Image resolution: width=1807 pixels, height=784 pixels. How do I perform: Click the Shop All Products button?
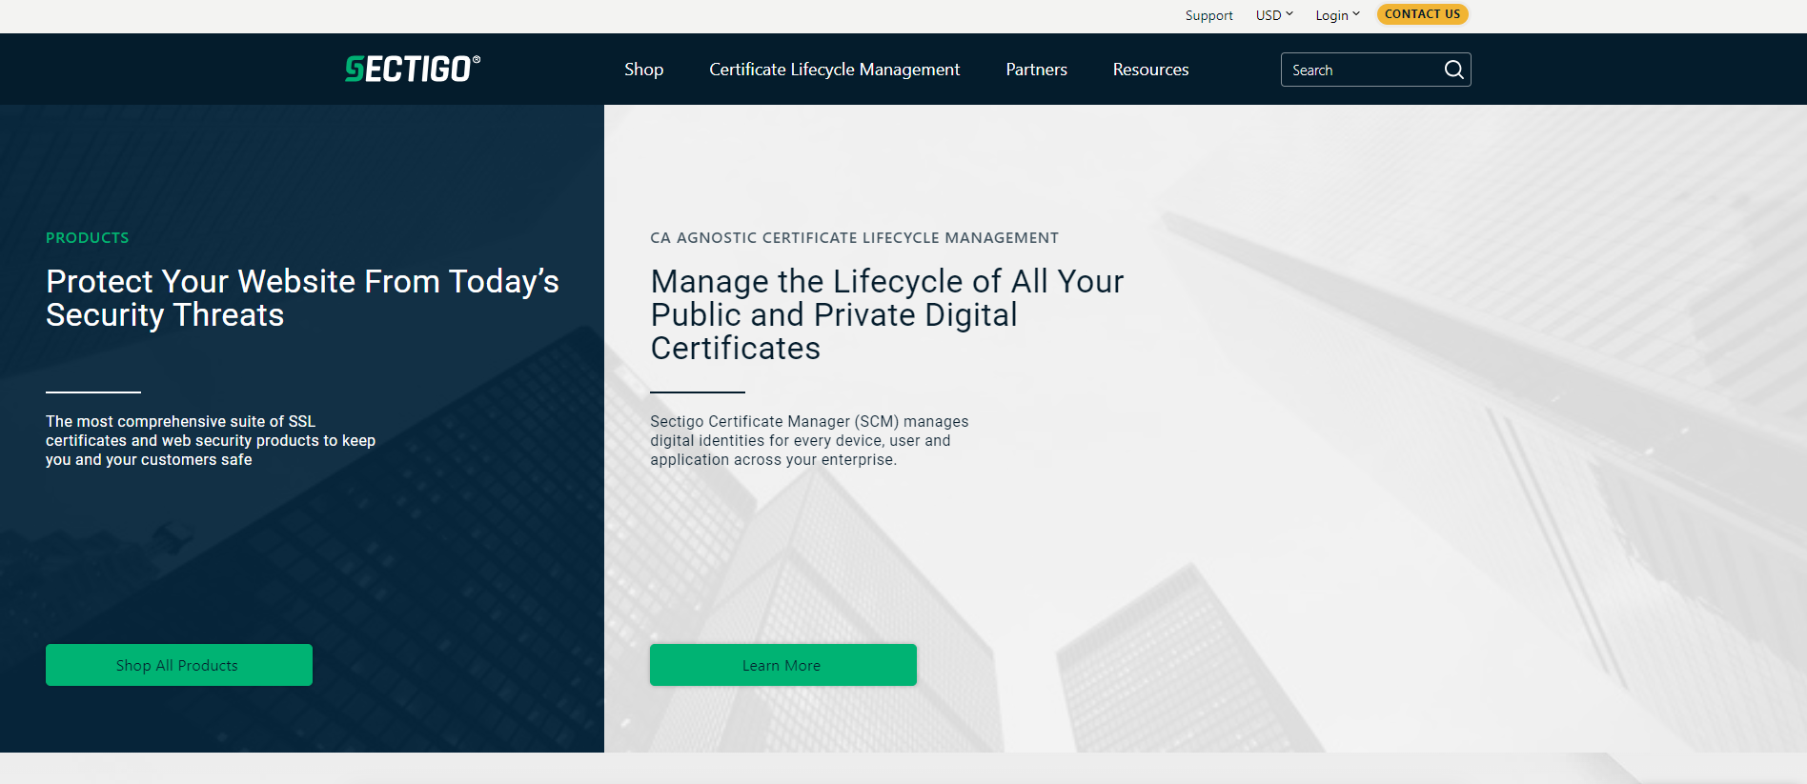click(179, 665)
